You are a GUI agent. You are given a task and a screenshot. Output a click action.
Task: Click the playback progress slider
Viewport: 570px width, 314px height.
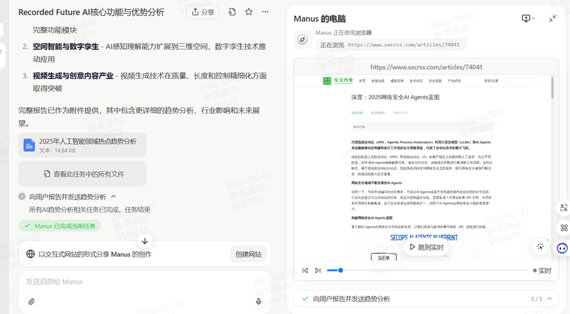tap(428, 271)
